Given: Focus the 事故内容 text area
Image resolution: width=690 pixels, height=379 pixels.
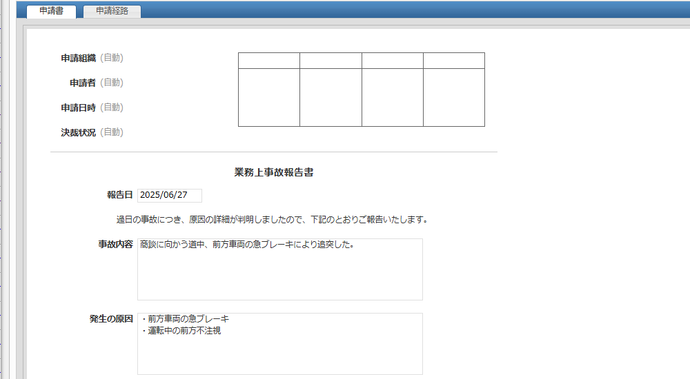Looking at the screenshot, I should [x=279, y=269].
